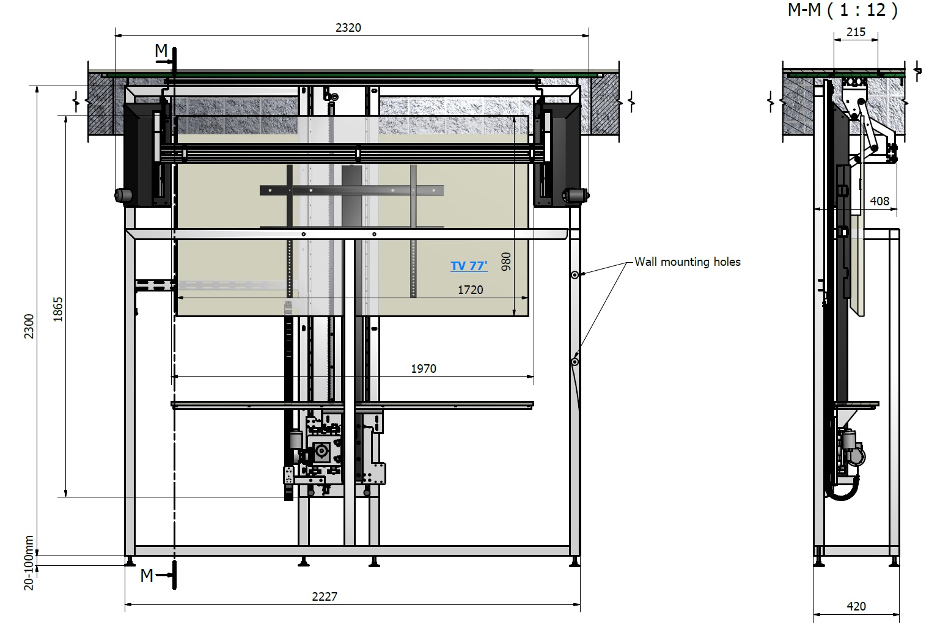
Task: Click the left side roller motor
Action: point(123,196)
